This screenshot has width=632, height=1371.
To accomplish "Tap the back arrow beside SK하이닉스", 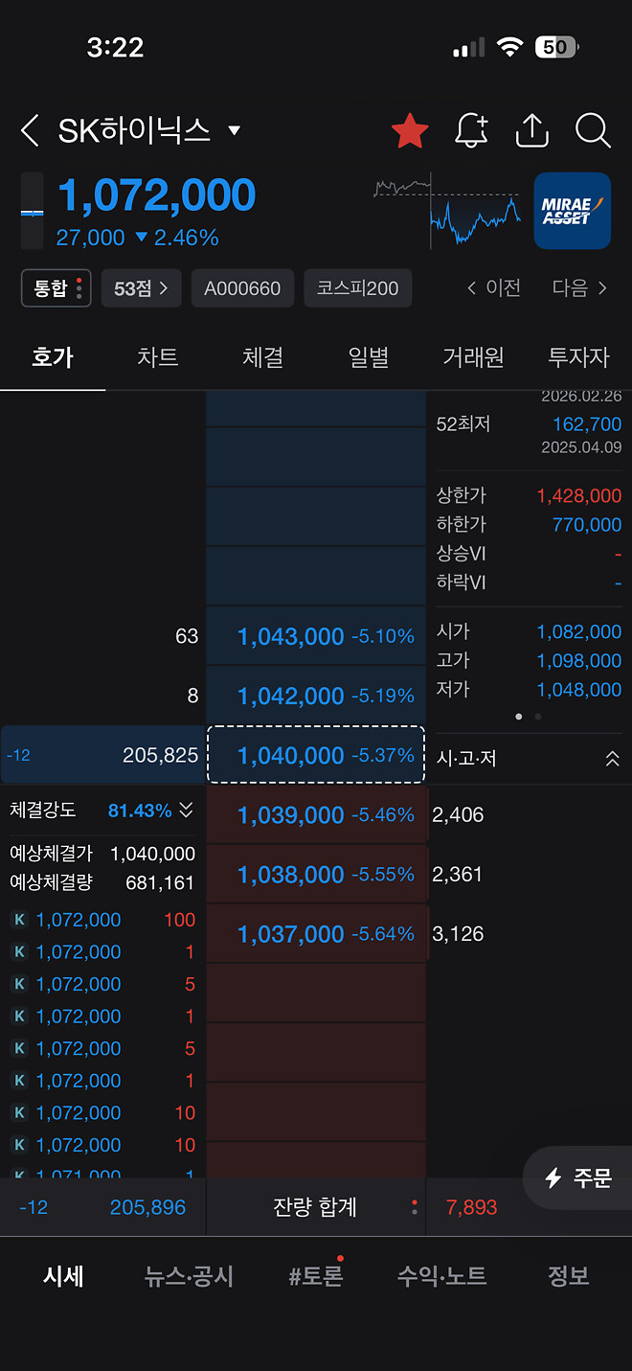I will click(30, 131).
